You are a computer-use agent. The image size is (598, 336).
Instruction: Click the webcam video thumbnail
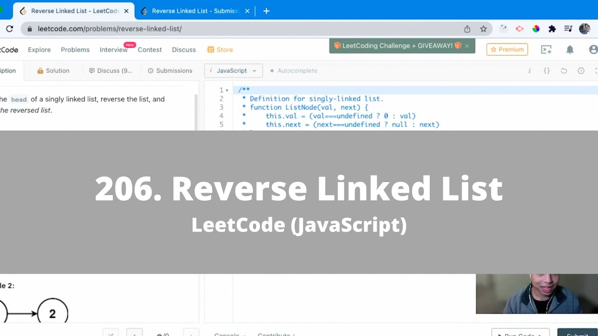pos(537,294)
